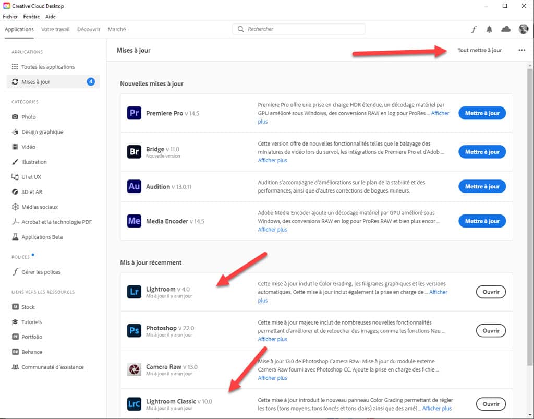
Task: Switch to the Découvrir tab
Action: coord(89,29)
